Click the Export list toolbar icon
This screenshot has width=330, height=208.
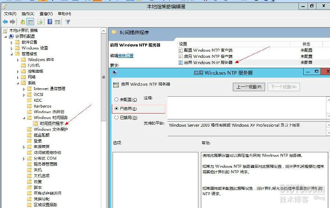[x=40, y=22]
